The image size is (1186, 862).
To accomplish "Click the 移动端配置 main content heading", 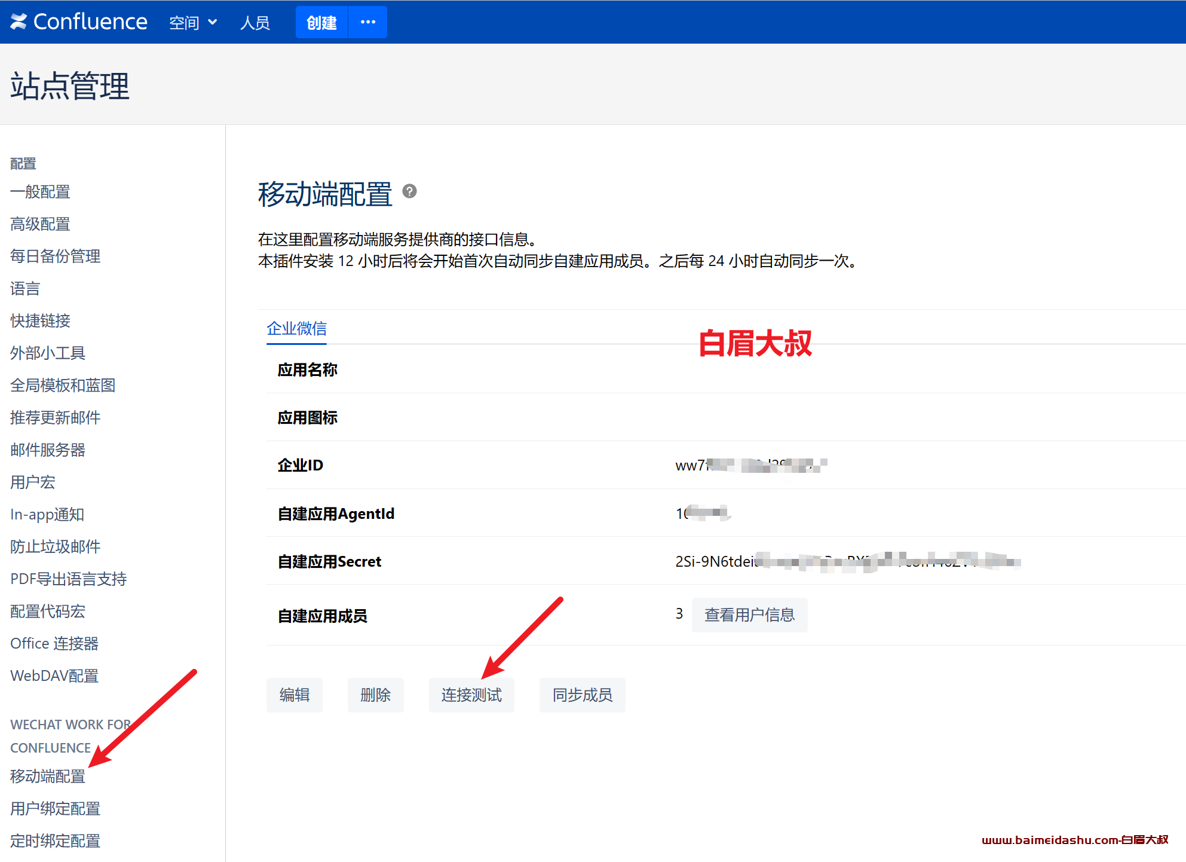I will [x=325, y=194].
